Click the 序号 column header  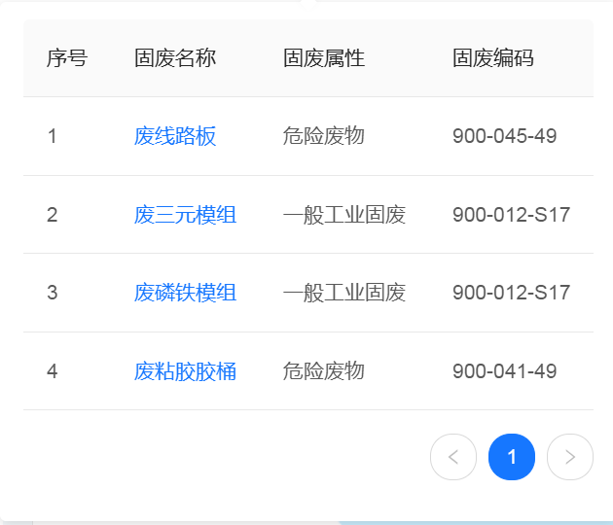pyautogui.click(x=67, y=58)
